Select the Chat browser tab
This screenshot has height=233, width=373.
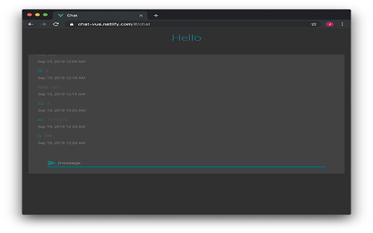click(100, 16)
